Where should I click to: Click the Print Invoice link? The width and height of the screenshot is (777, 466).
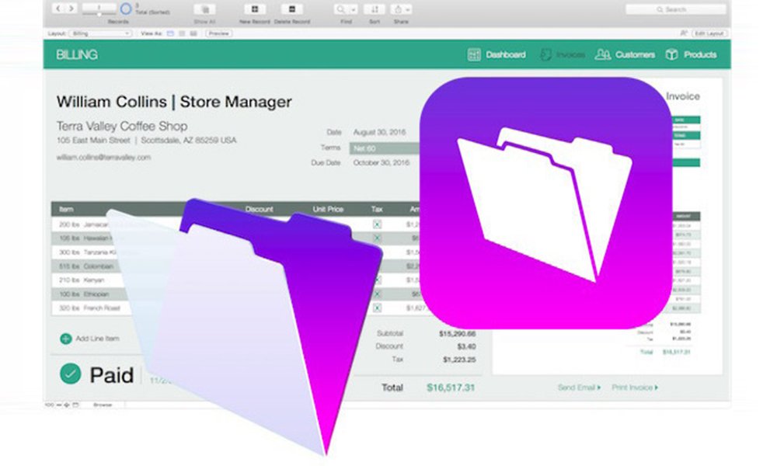pos(635,388)
